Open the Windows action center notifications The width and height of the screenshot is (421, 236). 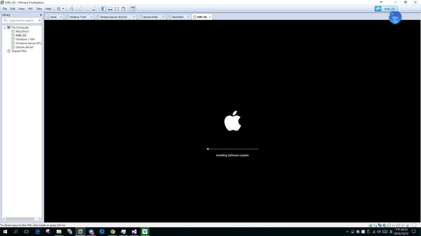tap(414, 232)
